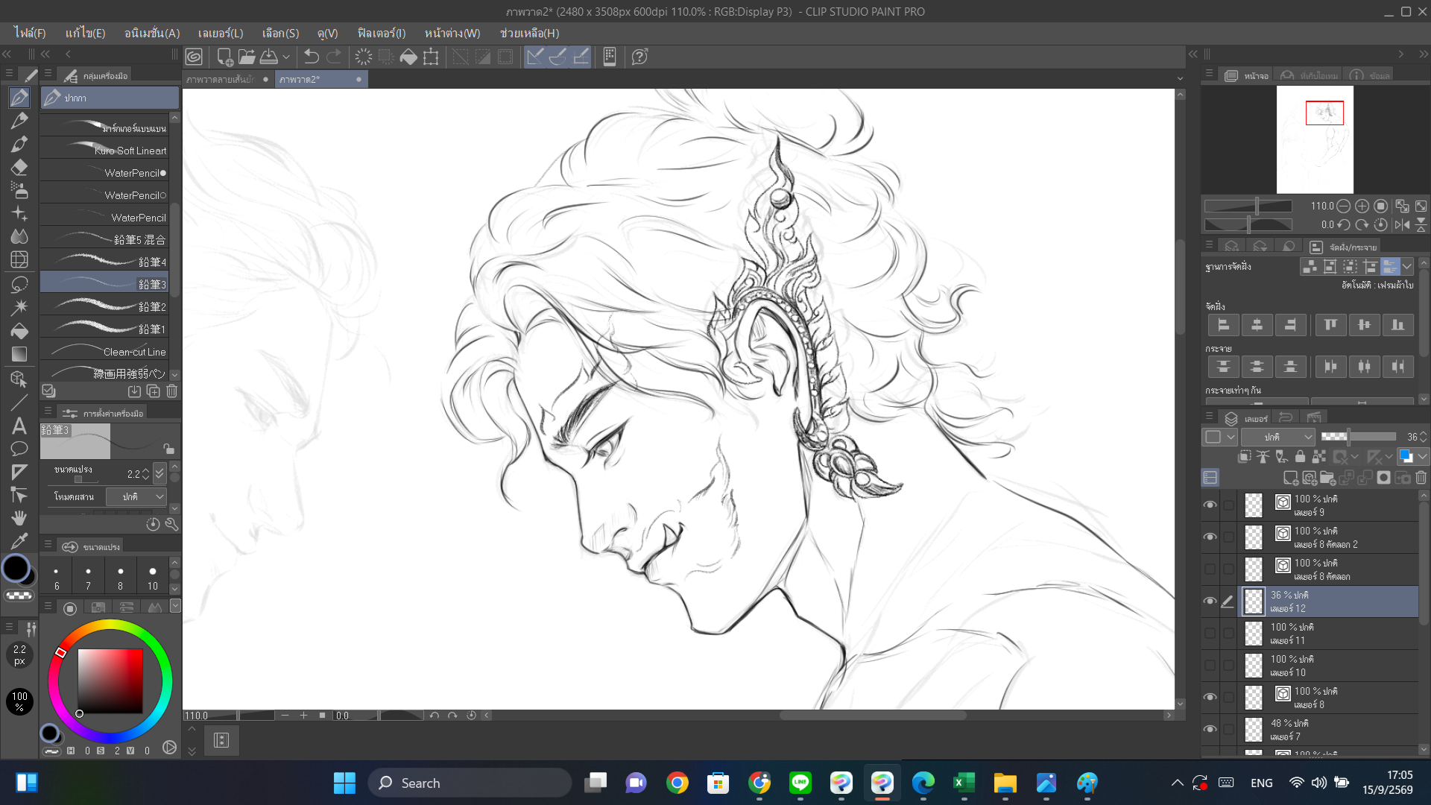Screen dimensions: 1431x805
Task: Click the Redo arrow in toolbar
Action: (x=335, y=57)
